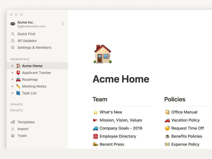Expand the Meeting Notes page arrow
The image size is (212, 159).
(x=12, y=86)
